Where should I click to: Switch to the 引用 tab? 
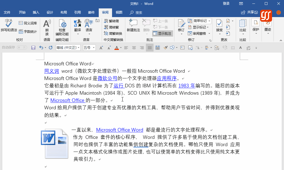click(x=78, y=12)
